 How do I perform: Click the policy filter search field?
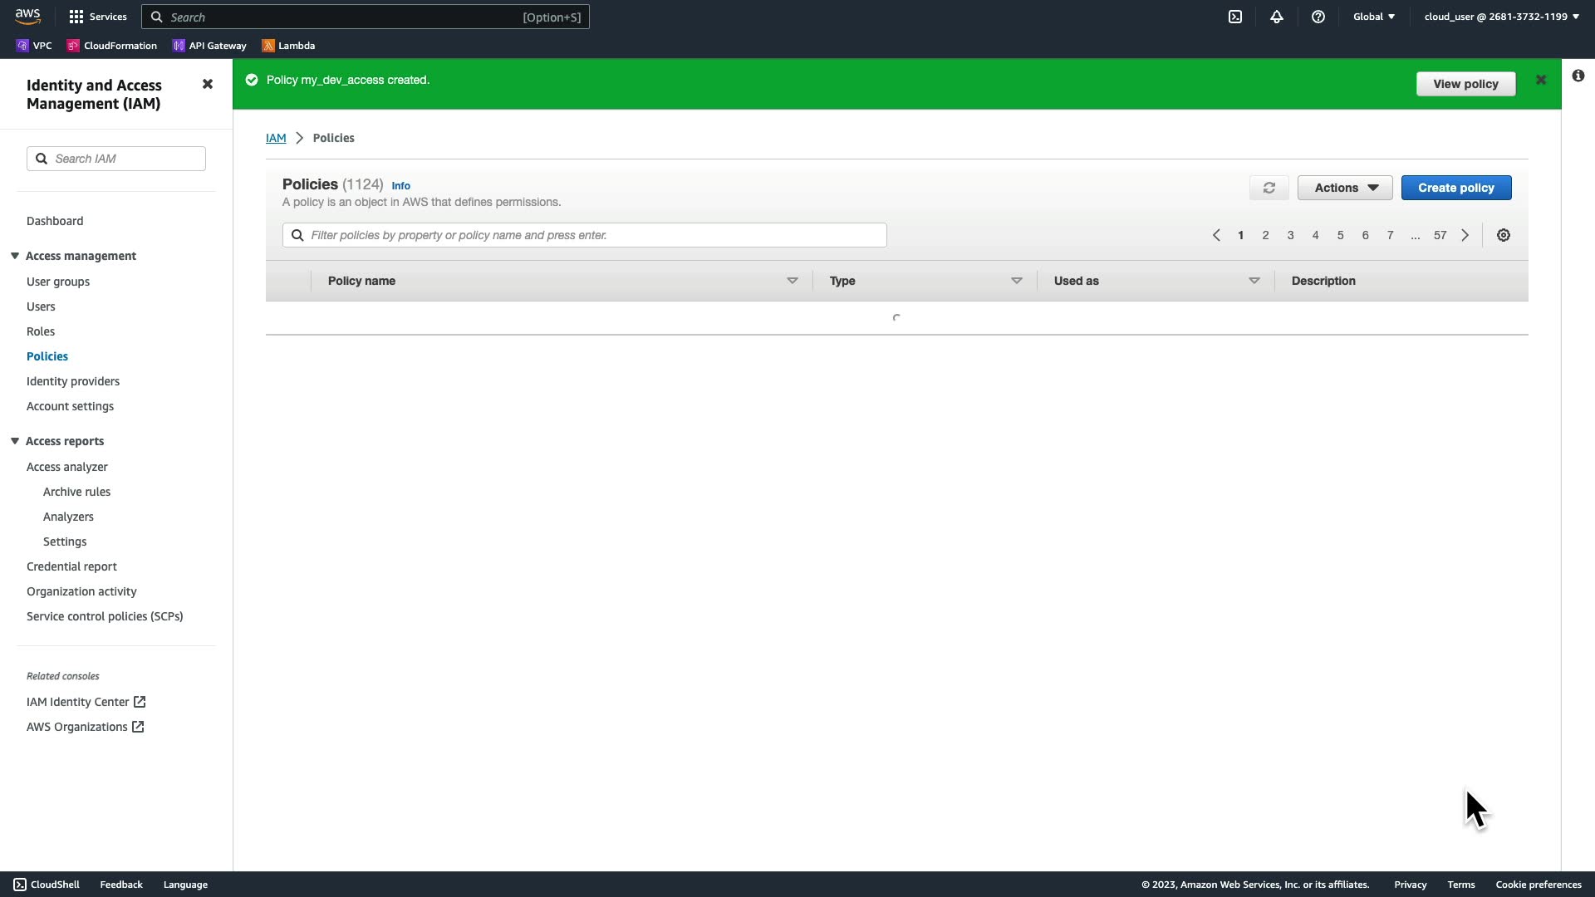[x=594, y=235]
